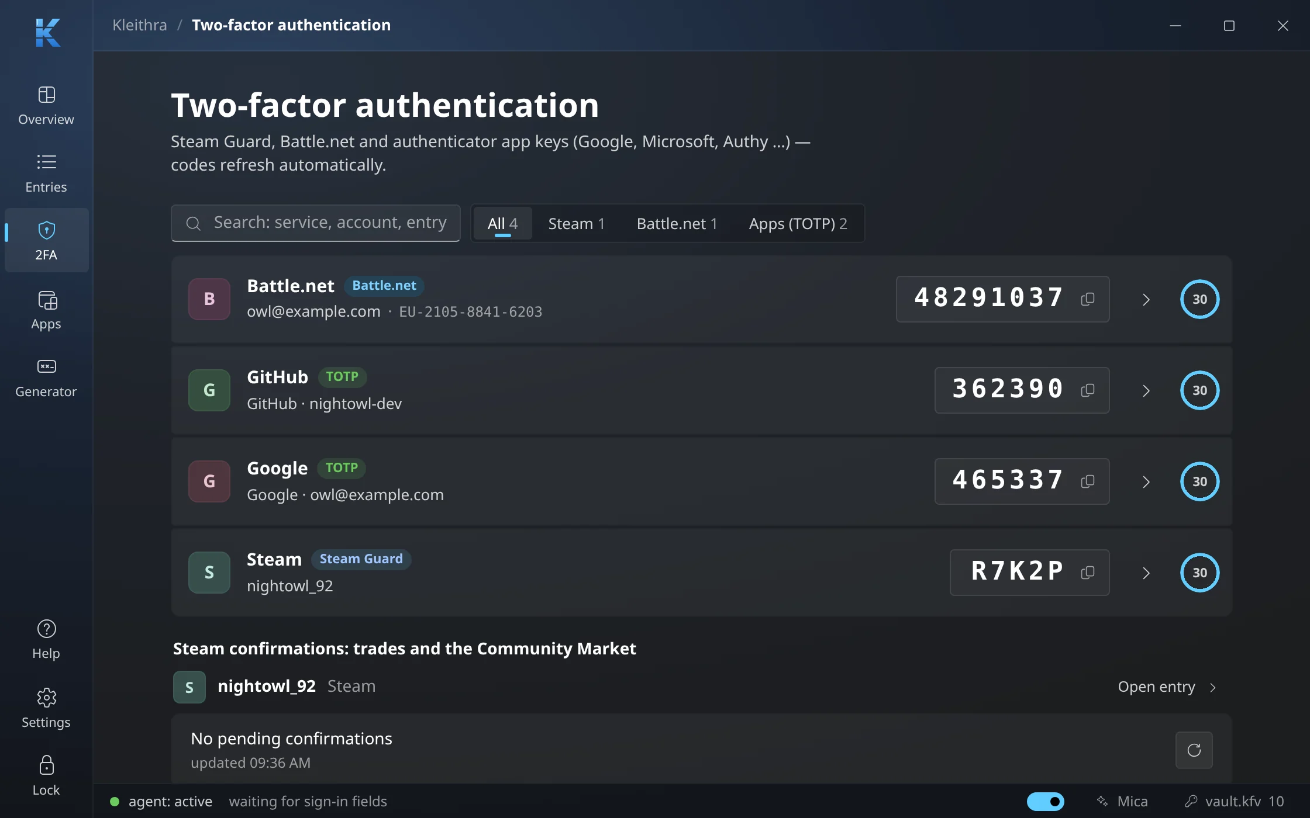Go to the Entries list in sidebar
Viewport: 1310px width, 818px height.
click(46, 174)
